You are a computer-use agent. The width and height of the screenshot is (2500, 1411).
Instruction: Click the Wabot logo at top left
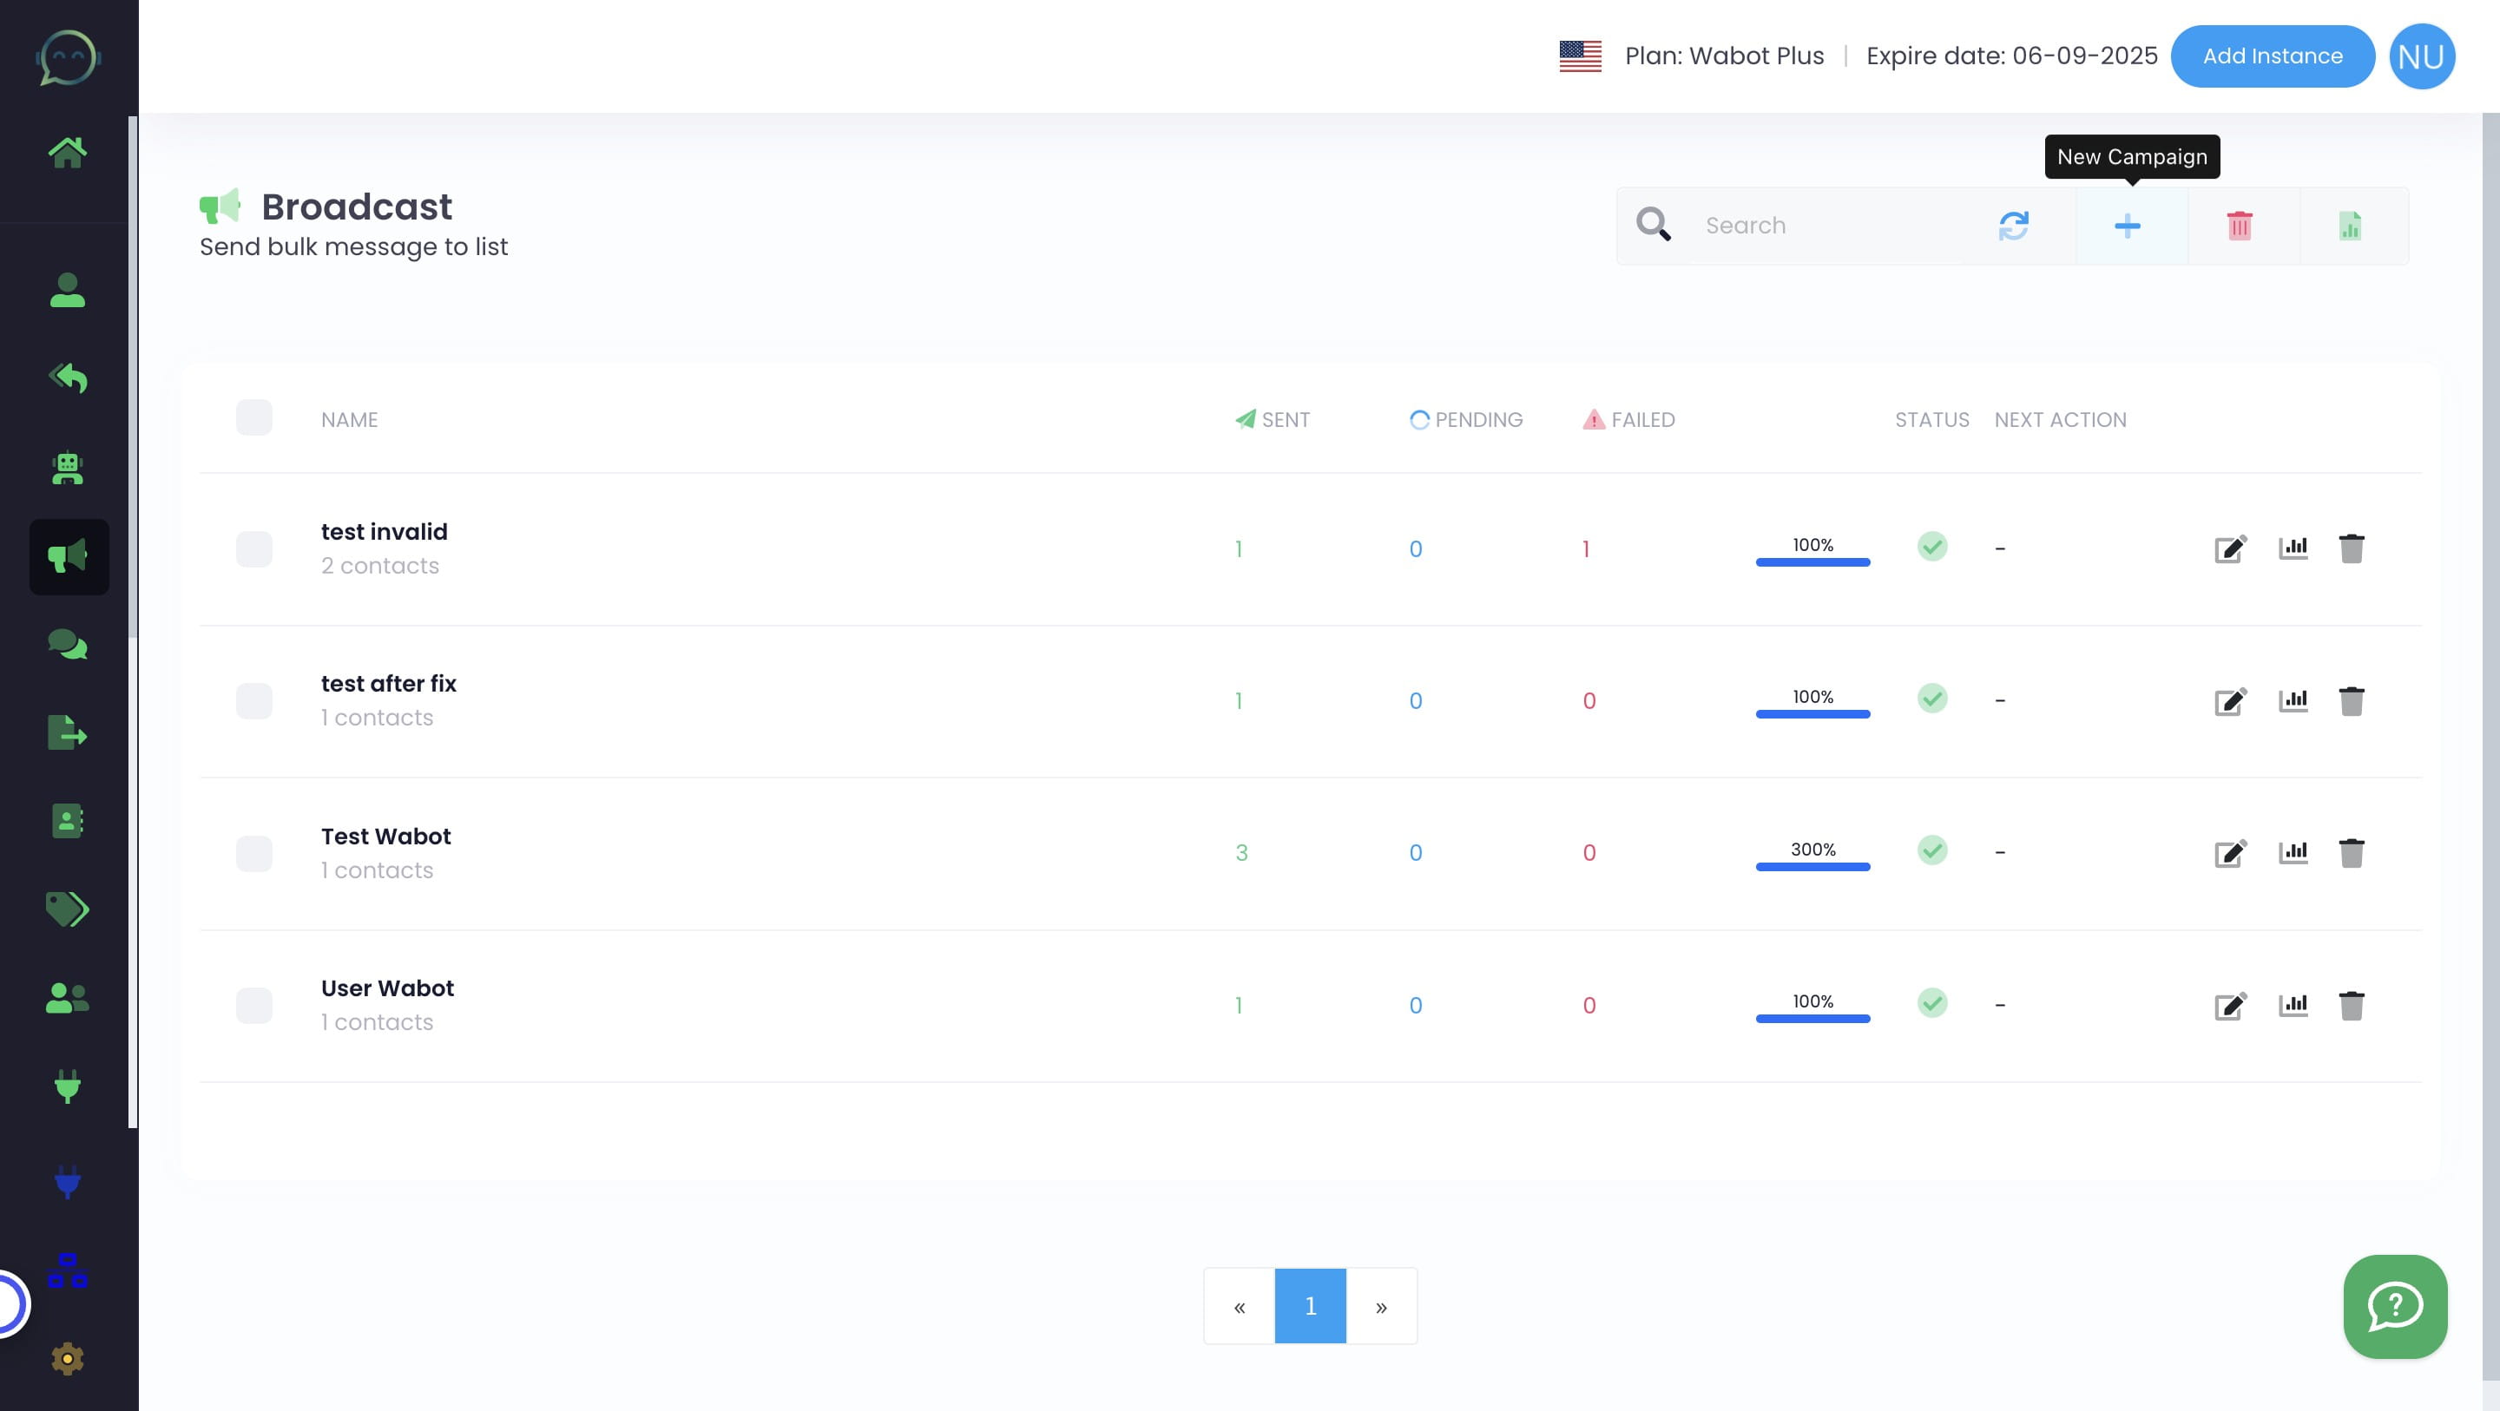(68, 56)
